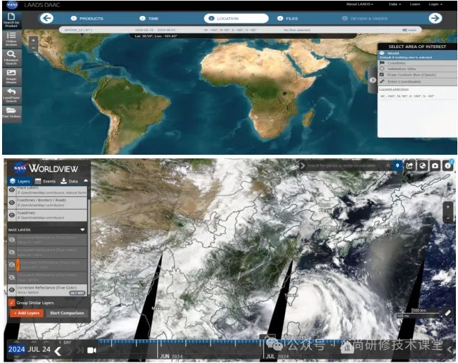
Task: Select Validation Sites area option
Action: coord(417,69)
